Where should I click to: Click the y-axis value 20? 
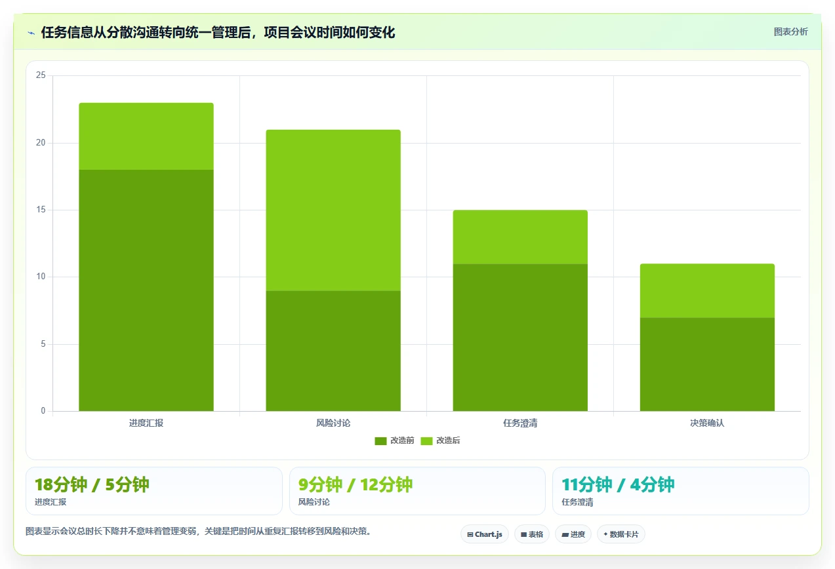coord(41,143)
